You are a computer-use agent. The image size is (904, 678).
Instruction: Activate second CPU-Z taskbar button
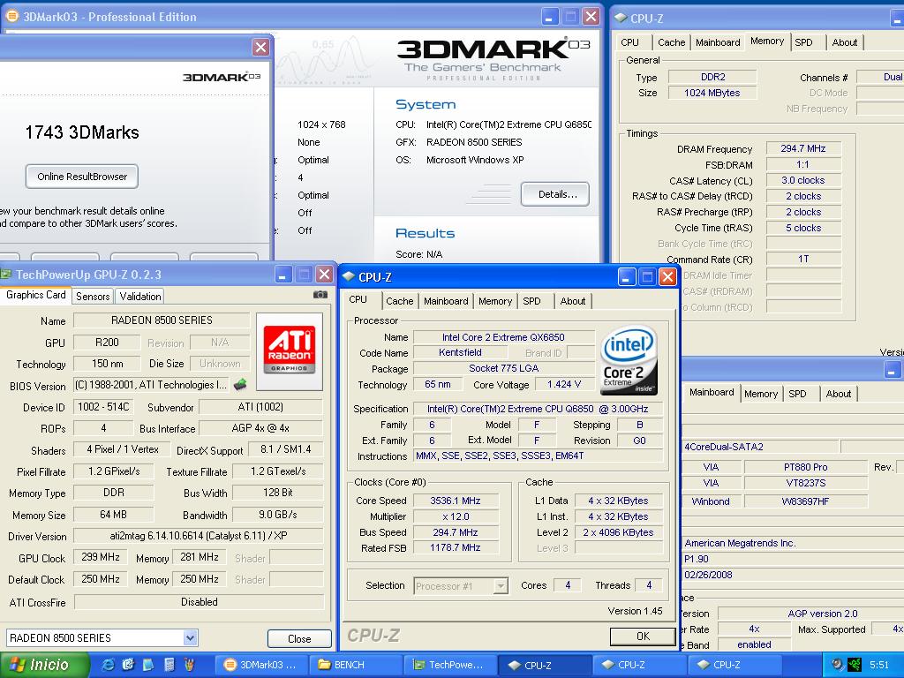click(x=638, y=665)
